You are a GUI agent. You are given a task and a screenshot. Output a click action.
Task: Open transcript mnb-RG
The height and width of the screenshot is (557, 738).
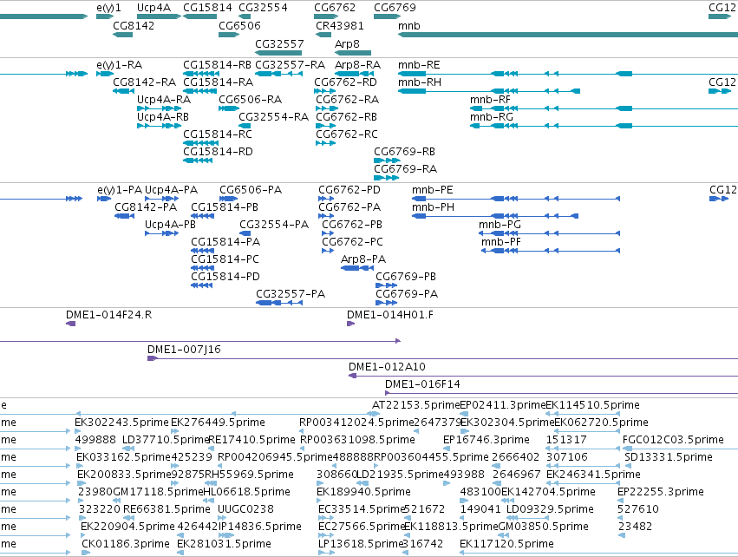pos(604,126)
